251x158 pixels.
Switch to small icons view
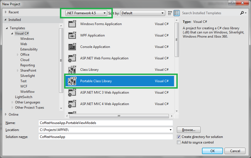click(170, 13)
